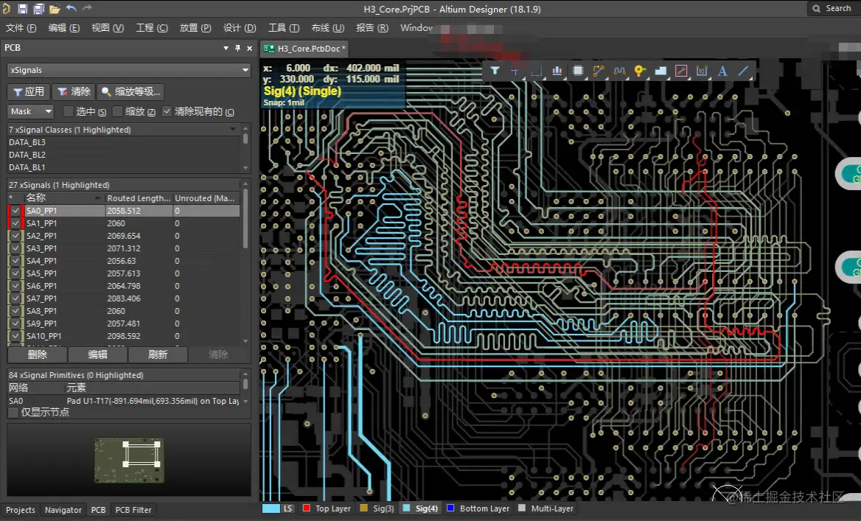The image size is (861, 521).
Task: Pin the PCB panel with pushpin icon
Action: click(x=238, y=49)
